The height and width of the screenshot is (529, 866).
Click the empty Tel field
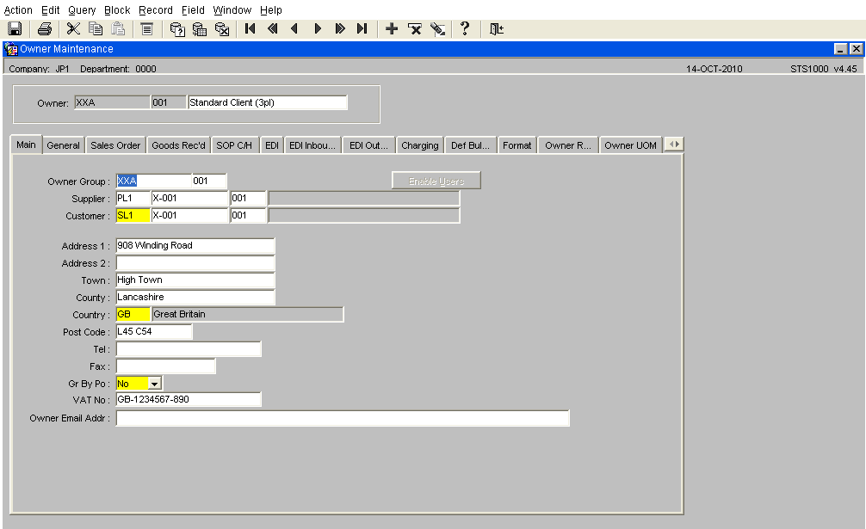coord(189,348)
